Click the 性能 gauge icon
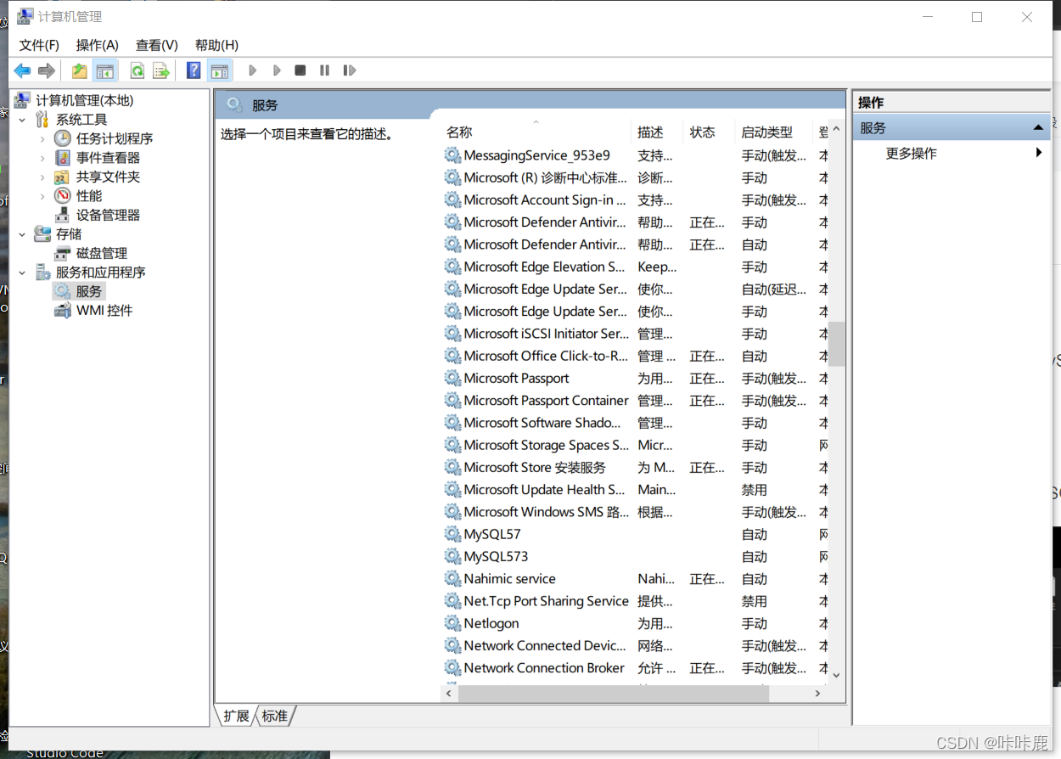Viewport: 1061px width, 759px height. [63, 196]
